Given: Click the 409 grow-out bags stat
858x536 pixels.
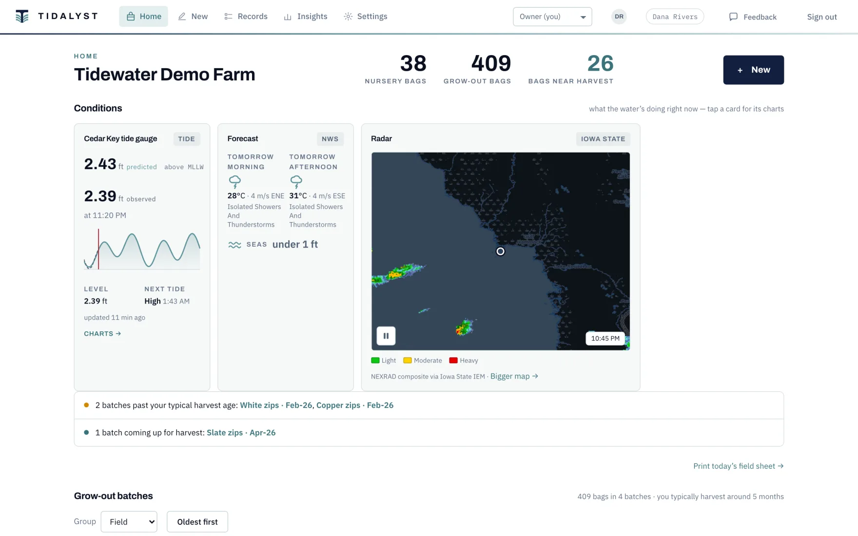Looking at the screenshot, I should [x=477, y=69].
